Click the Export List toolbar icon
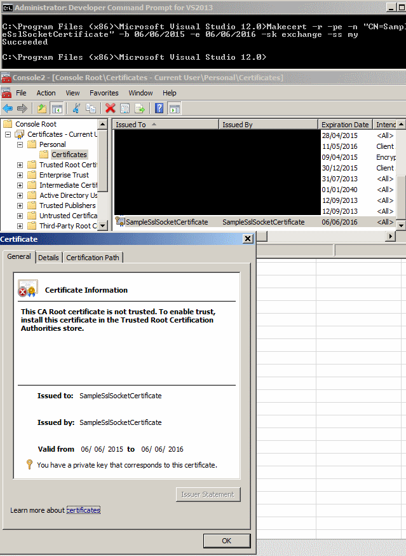 (x=140, y=109)
